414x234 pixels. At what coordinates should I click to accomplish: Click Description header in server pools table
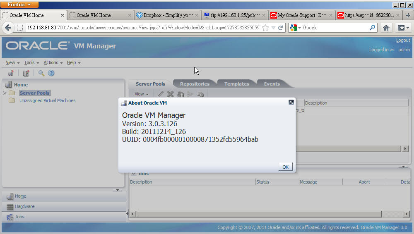[x=356, y=103]
